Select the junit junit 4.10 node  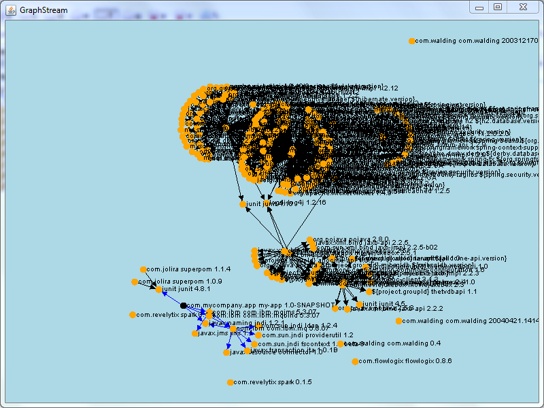(243, 205)
